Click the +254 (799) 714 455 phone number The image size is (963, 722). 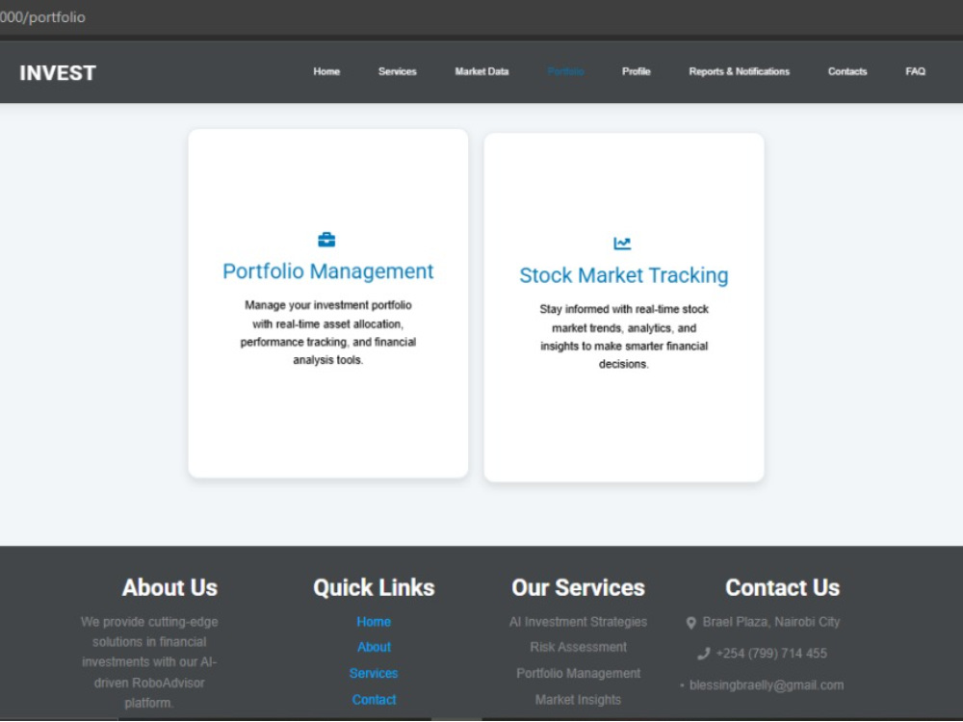771,654
